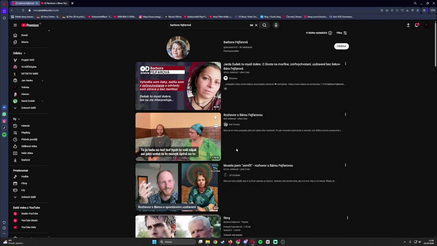Image resolution: width=437 pixels, height=246 pixels.
Task: Switch to 'Rozhovor s Bárou' browser tab
Action: [55, 3]
